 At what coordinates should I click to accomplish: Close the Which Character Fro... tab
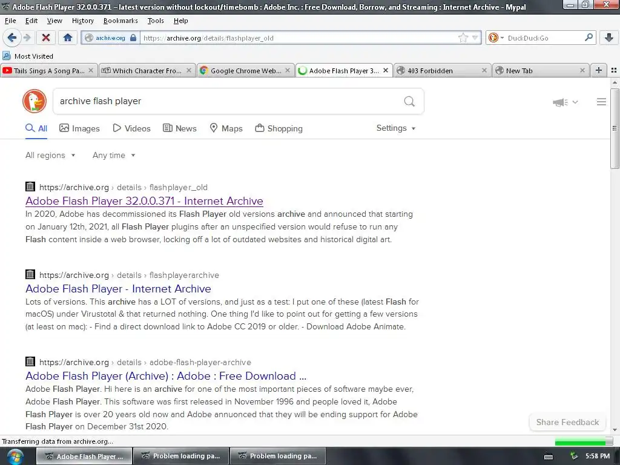click(x=189, y=70)
